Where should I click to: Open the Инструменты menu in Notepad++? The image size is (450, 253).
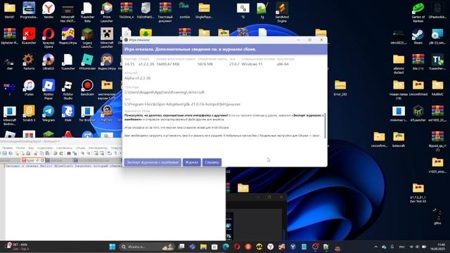pyautogui.click(x=98, y=148)
